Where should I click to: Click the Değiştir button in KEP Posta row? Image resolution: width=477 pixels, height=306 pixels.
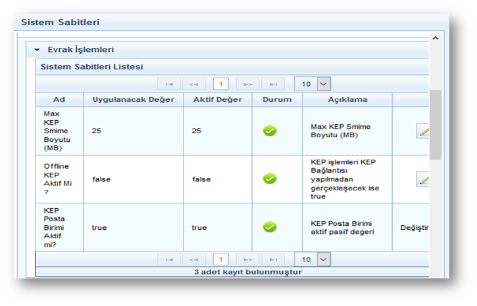414,228
